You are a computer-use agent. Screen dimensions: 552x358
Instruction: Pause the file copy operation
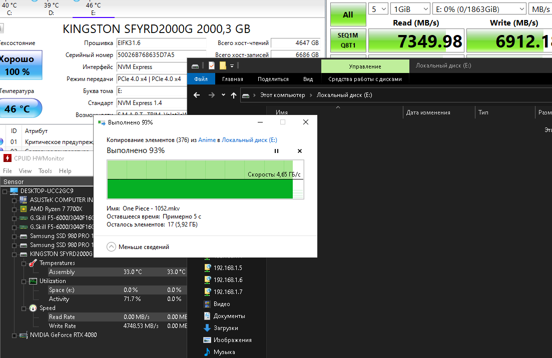click(276, 151)
